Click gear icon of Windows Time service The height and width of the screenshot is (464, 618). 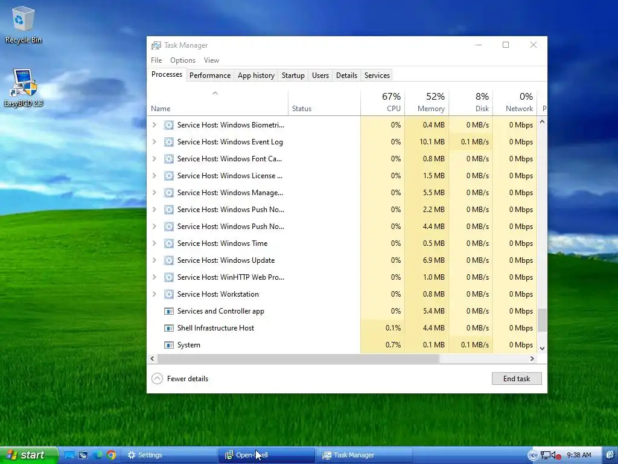pos(169,243)
